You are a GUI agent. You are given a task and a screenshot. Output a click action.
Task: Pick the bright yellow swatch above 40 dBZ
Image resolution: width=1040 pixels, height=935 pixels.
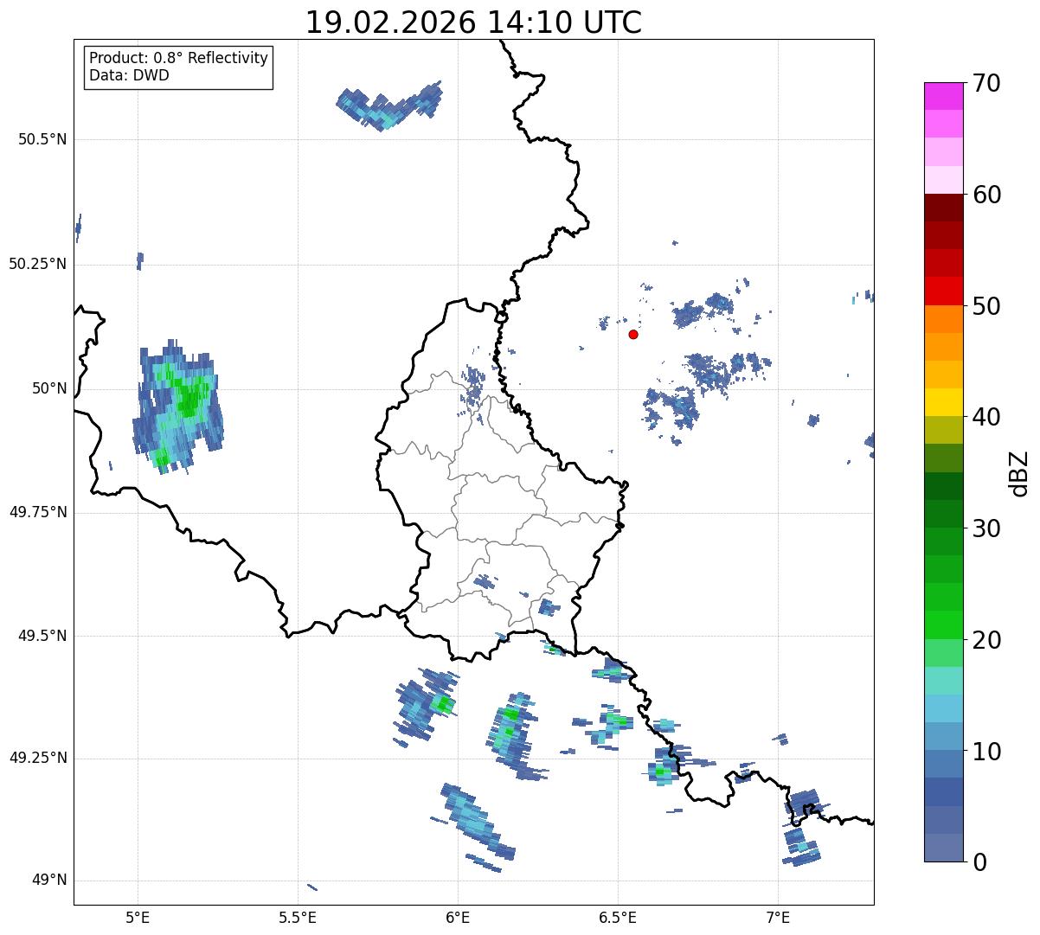coord(944,402)
